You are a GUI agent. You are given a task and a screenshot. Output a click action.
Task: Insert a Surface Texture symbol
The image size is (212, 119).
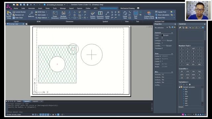pyautogui.click(x=93, y=15)
